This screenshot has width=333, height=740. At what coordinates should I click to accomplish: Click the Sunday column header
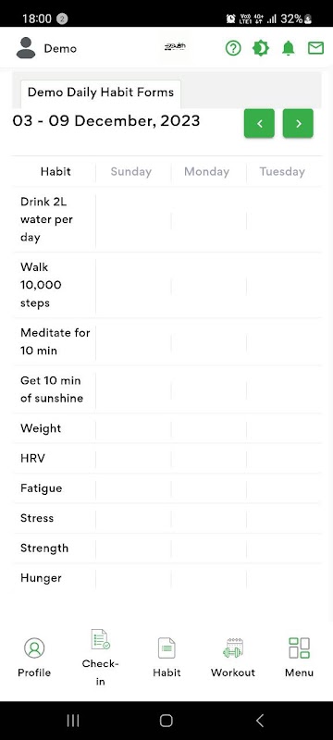(x=131, y=171)
